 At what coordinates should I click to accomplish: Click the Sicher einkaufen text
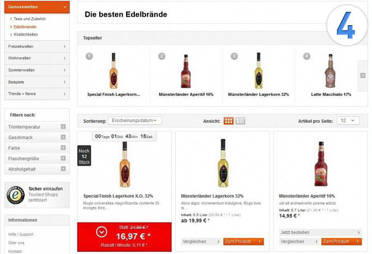[45, 189]
